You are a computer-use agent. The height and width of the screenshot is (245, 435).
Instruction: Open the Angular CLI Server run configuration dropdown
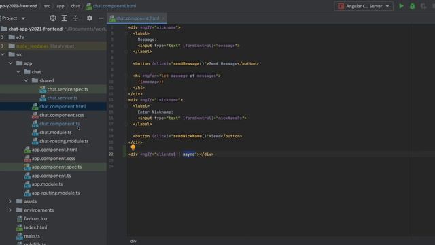364,6
